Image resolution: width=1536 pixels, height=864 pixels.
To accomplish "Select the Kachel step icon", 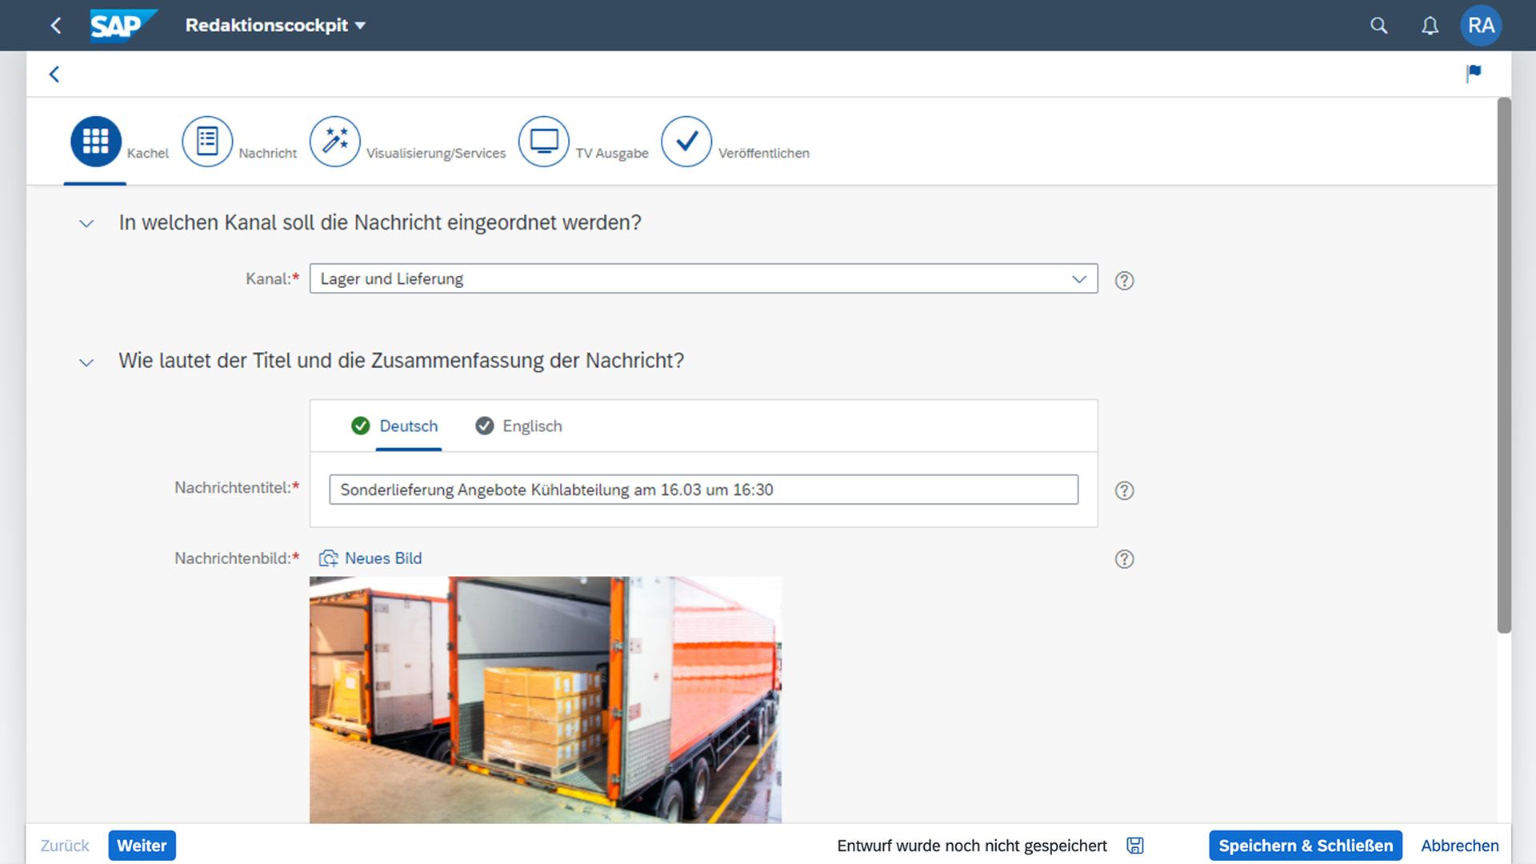I will click(95, 141).
